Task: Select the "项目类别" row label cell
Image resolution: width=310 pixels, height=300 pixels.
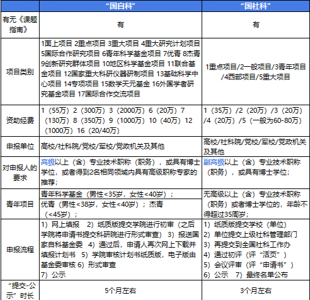Action: pos(20,72)
